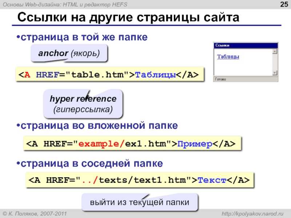Screen dimensions: 291x218
Task: Open the kpolyakov.narod.ru footer URL
Action: click(x=252, y=214)
